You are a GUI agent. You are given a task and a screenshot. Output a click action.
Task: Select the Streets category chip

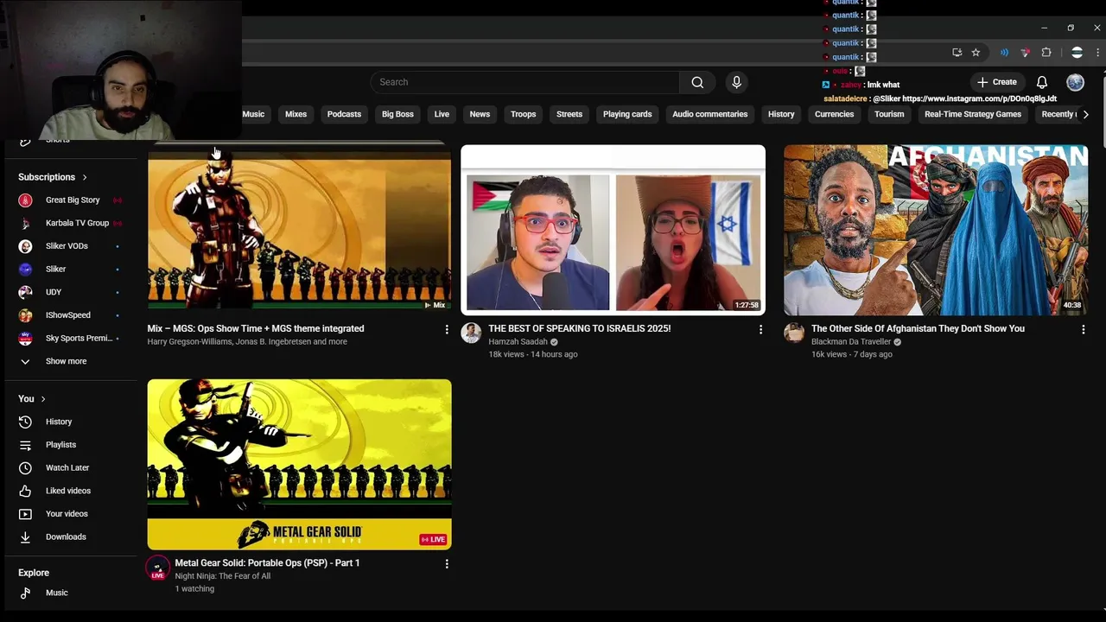point(569,114)
